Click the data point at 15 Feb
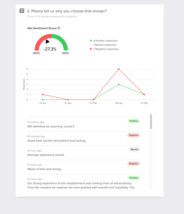The height and width of the screenshot is (214, 184). (144, 95)
